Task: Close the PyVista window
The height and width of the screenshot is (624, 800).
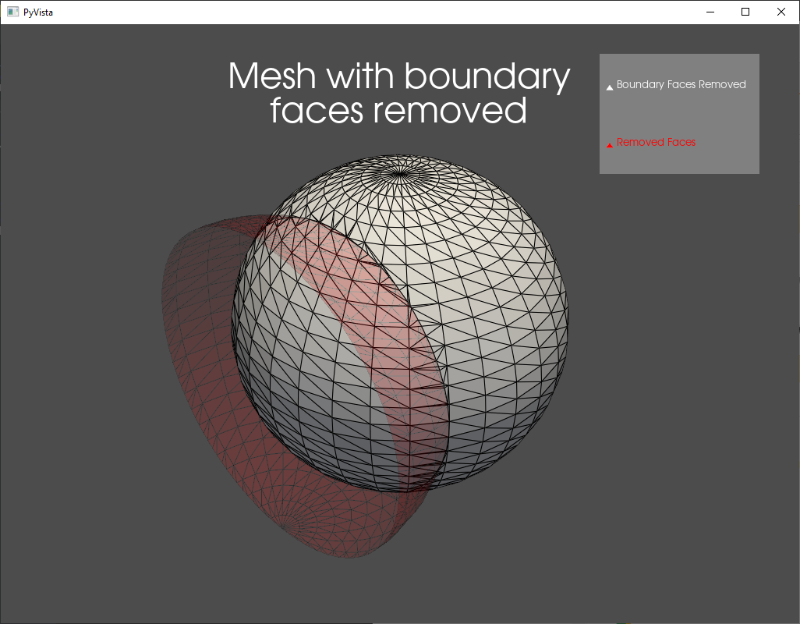Action: point(781,12)
